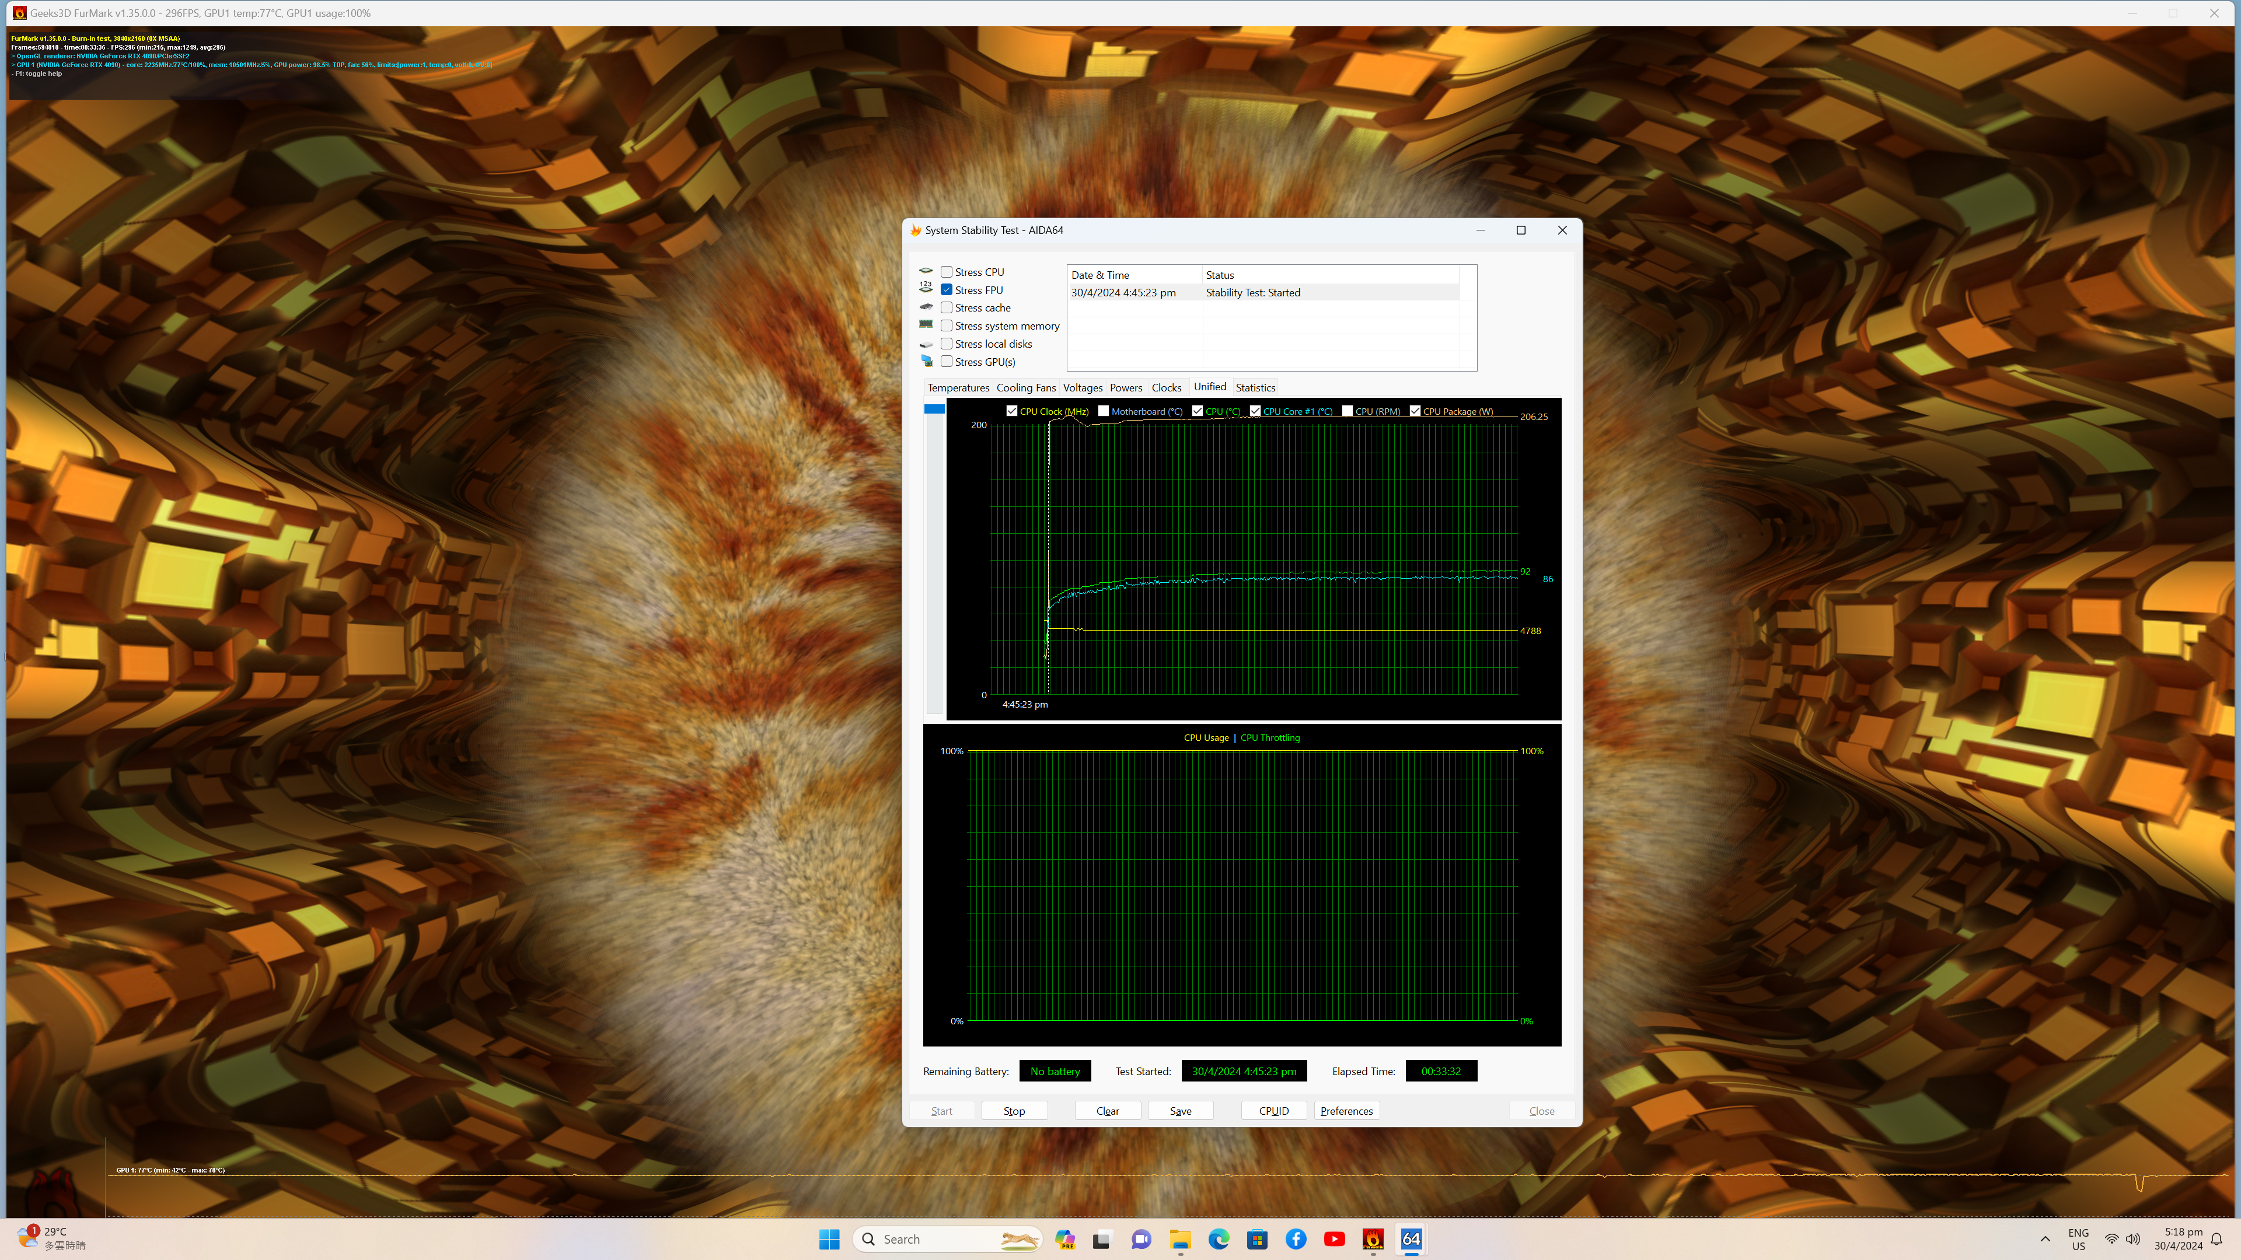Image resolution: width=2241 pixels, height=1260 pixels.
Task: Click the Status column header
Action: (x=1330, y=275)
